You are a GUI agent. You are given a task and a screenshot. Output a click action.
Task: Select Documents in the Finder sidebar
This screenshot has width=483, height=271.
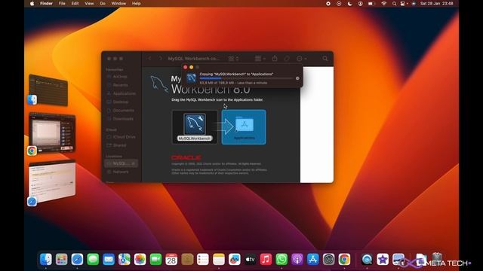click(x=121, y=111)
